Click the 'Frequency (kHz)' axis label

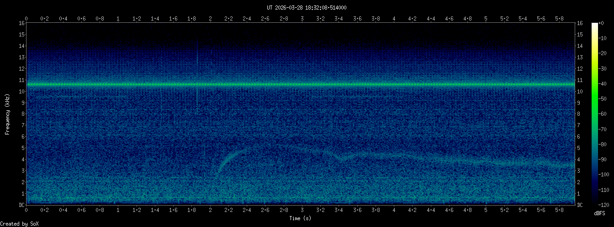(x=8, y=114)
